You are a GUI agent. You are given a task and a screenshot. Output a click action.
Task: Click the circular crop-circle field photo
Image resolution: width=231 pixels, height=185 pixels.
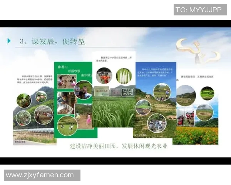(204, 113)
